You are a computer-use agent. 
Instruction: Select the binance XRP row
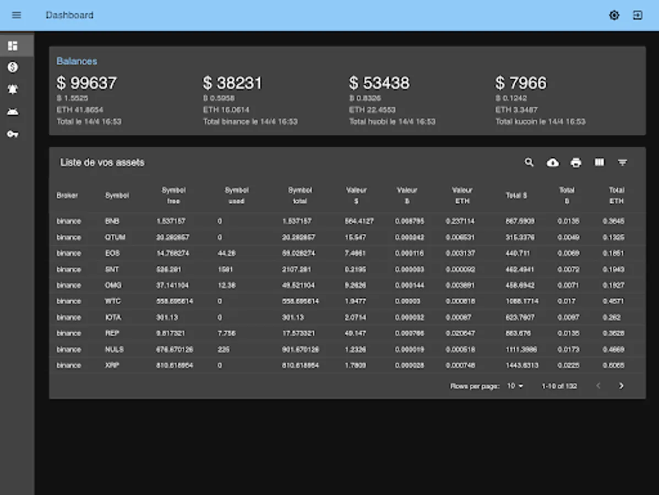[x=347, y=365]
